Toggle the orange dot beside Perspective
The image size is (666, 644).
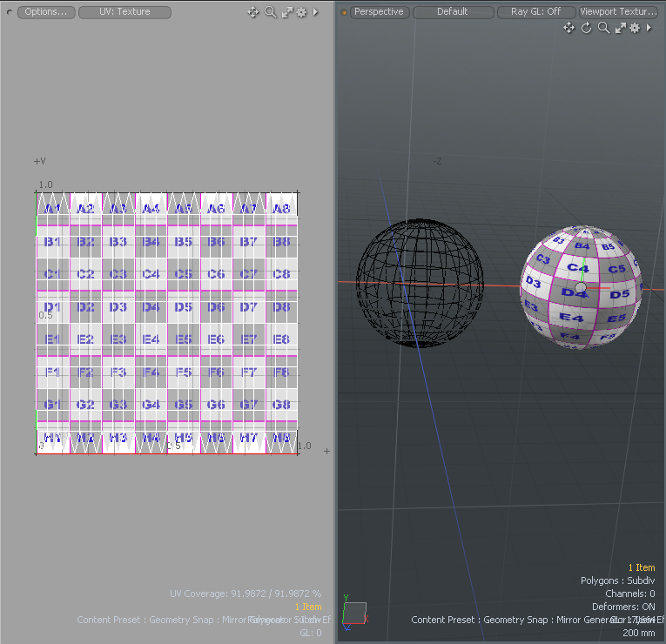tap(344, 12)
